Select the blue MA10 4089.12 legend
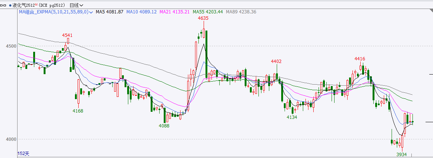The width and height of the screenshot is (433, 158). [141, 12]
